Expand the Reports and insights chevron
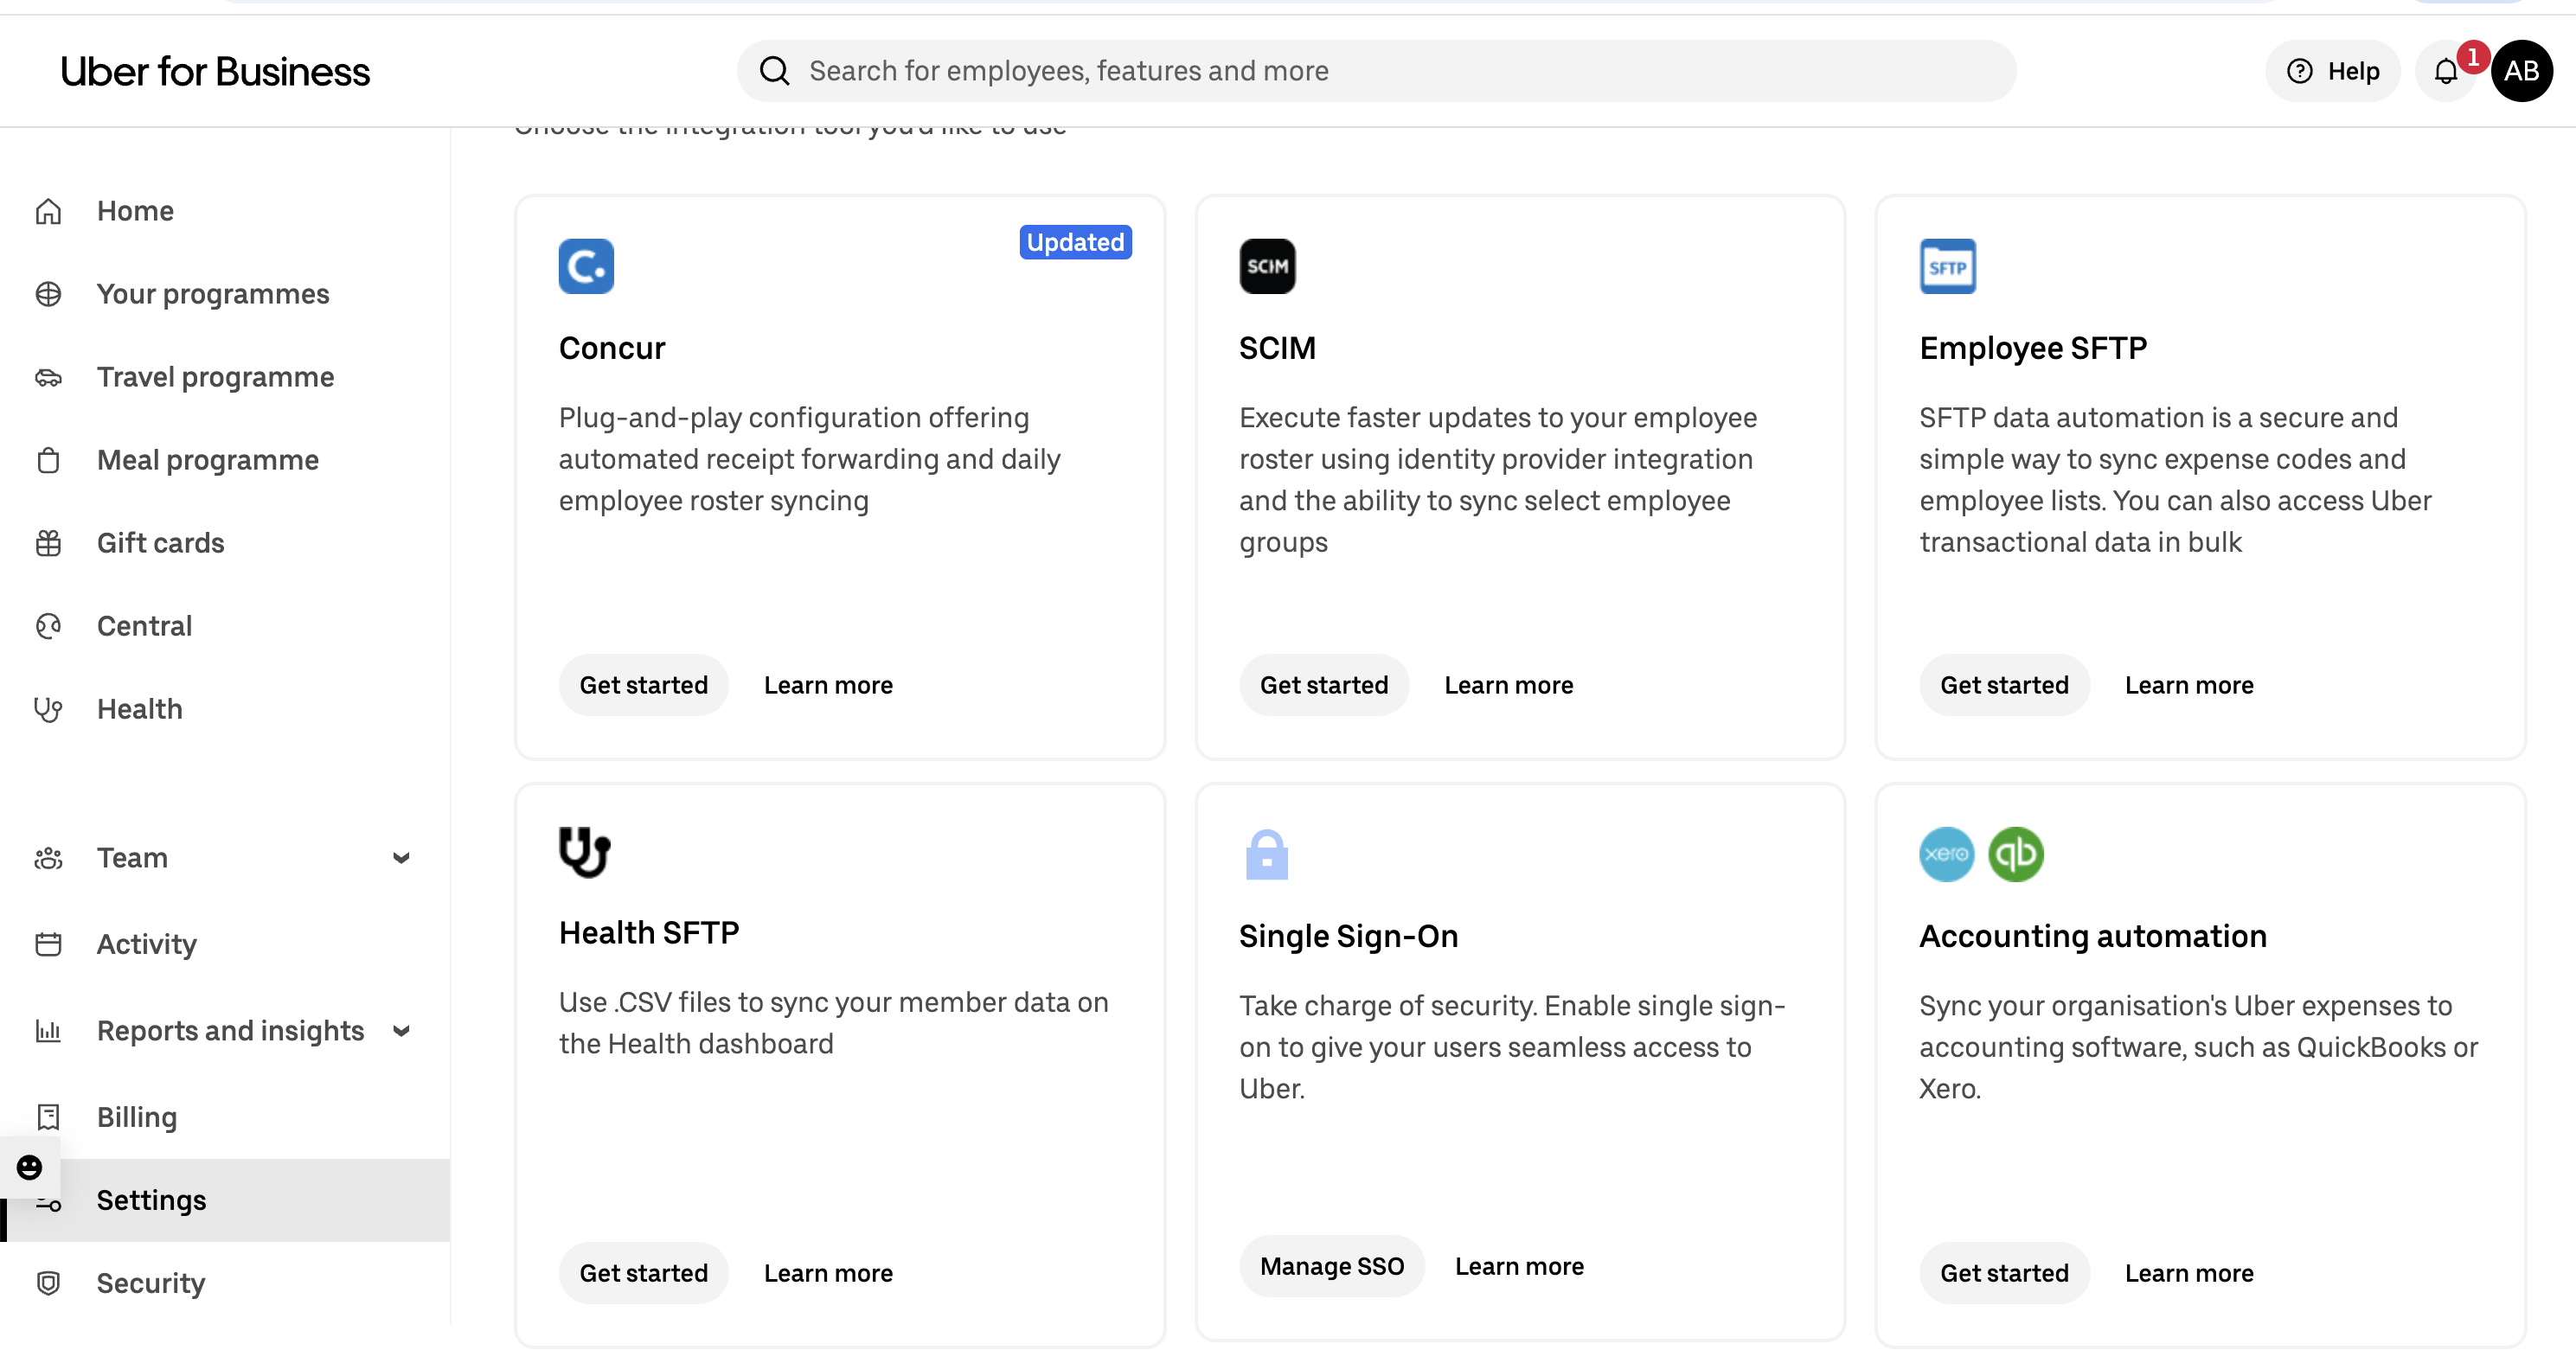 tap(401, 1031)
